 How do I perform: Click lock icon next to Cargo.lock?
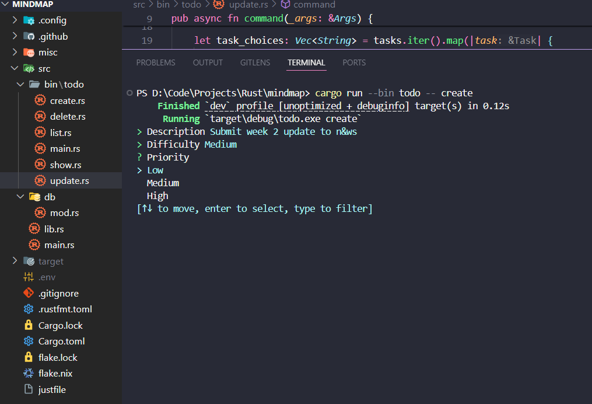click(x=29, y=325)
